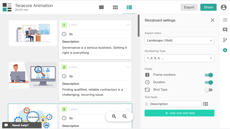Screen dimensions: 230x129
Task: Click the storyboard app logo
Action: tap(7, 7)
